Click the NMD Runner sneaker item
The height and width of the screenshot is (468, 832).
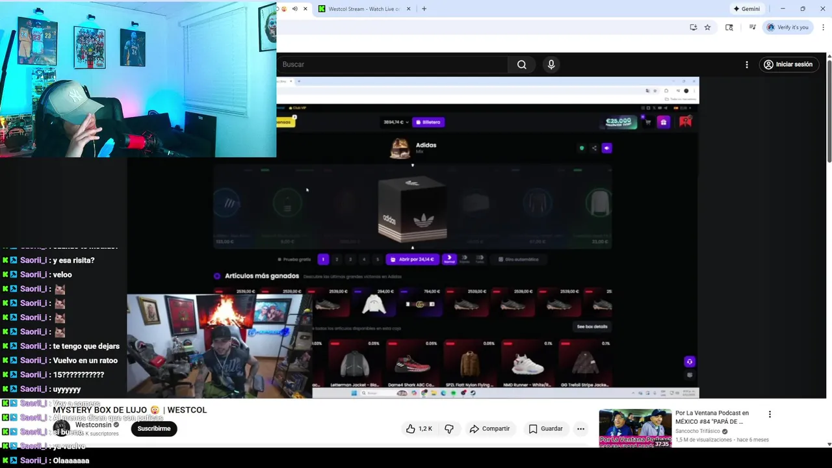point(528,365)
